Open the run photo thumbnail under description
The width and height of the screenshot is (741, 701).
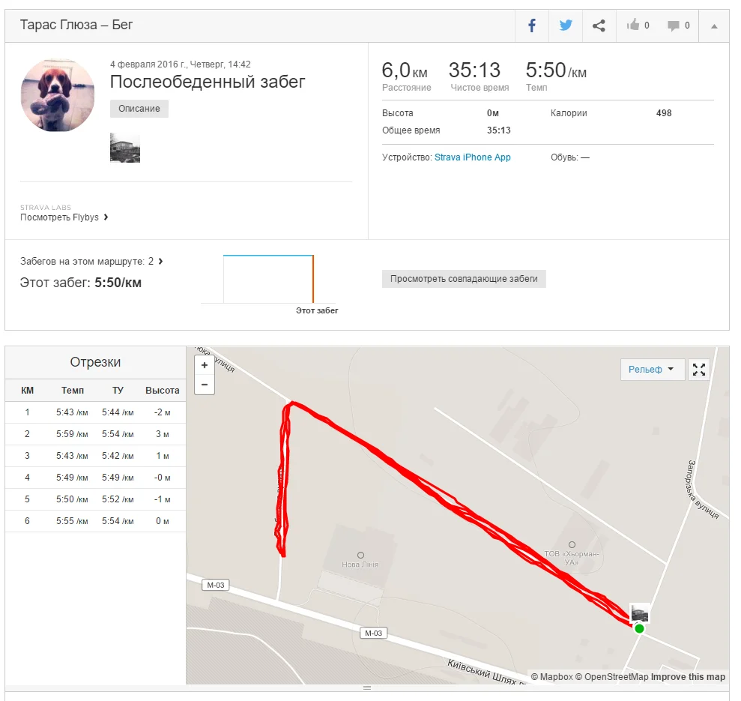click(x=125, y=148)
